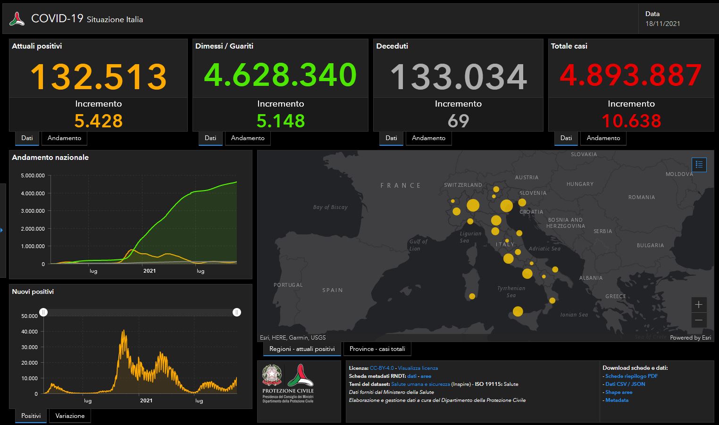Click the right handle of the Nuovi positivi slider
The height and width of the screenshot is (425, 719).
pyautogui.click(x=237, y=312)
